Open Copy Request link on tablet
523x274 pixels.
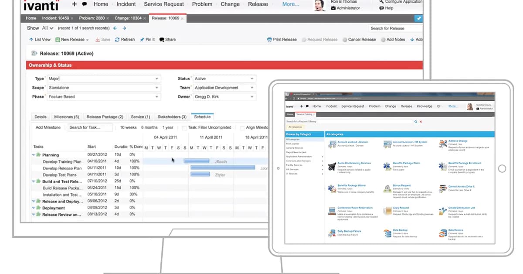pyautogui.click(x=401, y=208)
